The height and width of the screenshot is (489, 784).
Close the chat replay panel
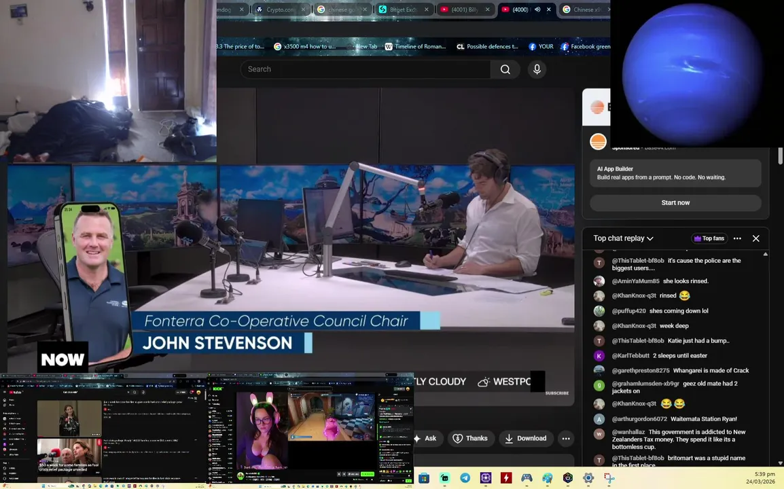point(756,238)
